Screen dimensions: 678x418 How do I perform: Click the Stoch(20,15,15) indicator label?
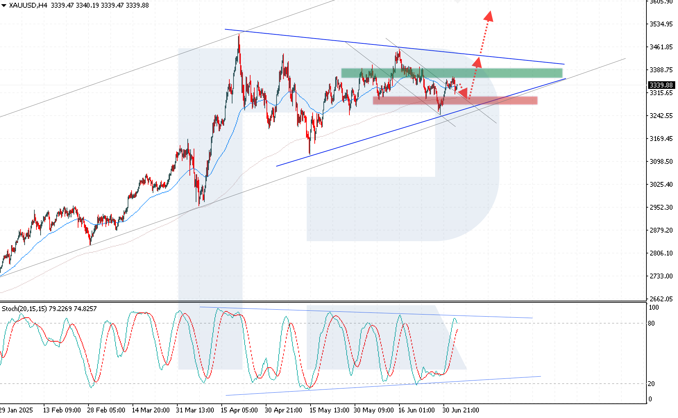pyautogui.click(x=24, y=309)
